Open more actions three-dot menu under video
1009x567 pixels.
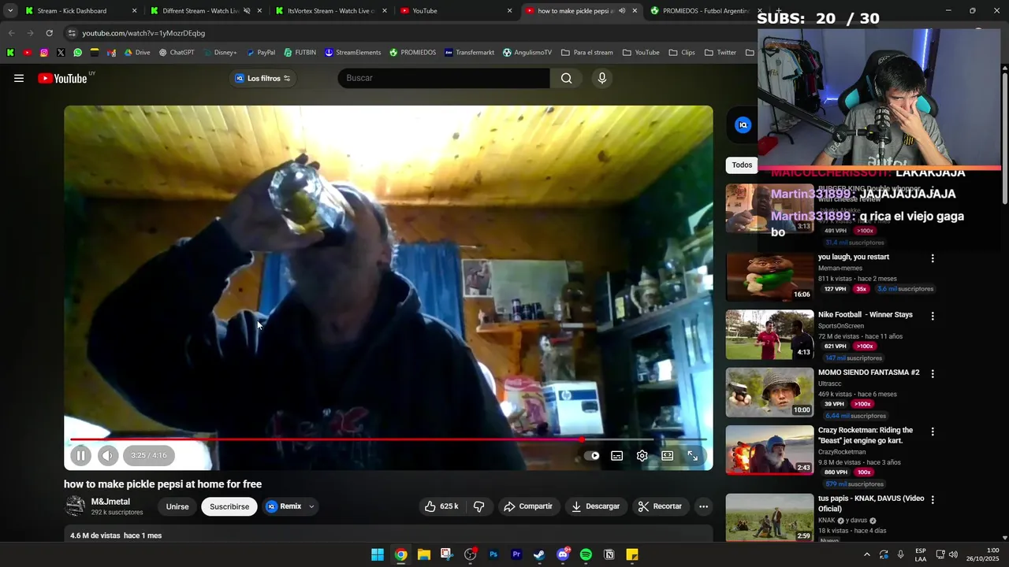(x=703, y=506)
